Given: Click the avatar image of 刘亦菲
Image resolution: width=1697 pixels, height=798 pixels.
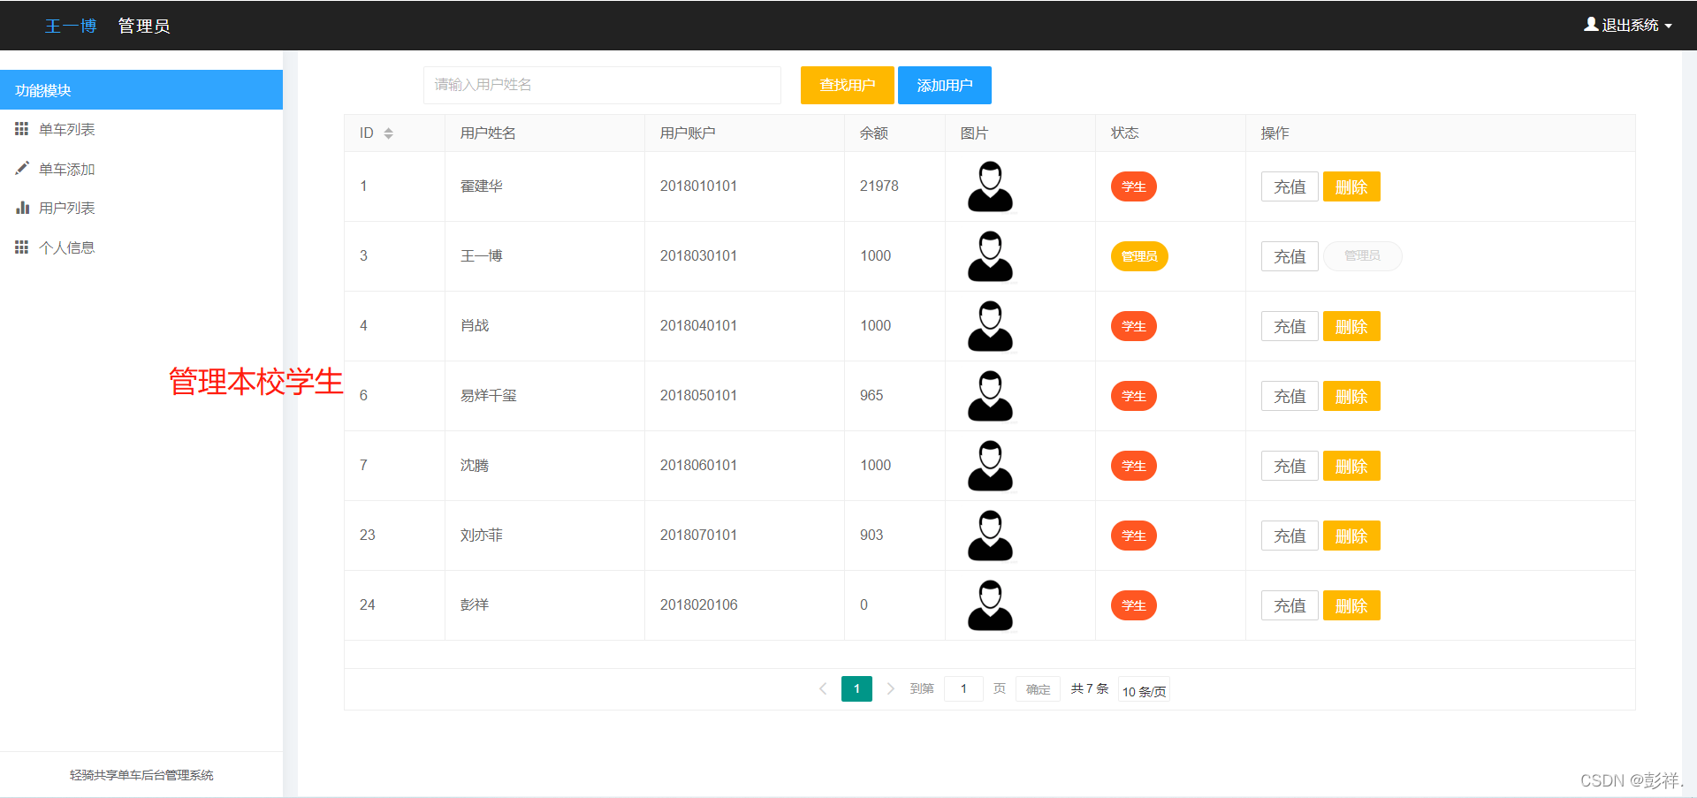Looking at the screenshot, I should (x=990, y=536).
